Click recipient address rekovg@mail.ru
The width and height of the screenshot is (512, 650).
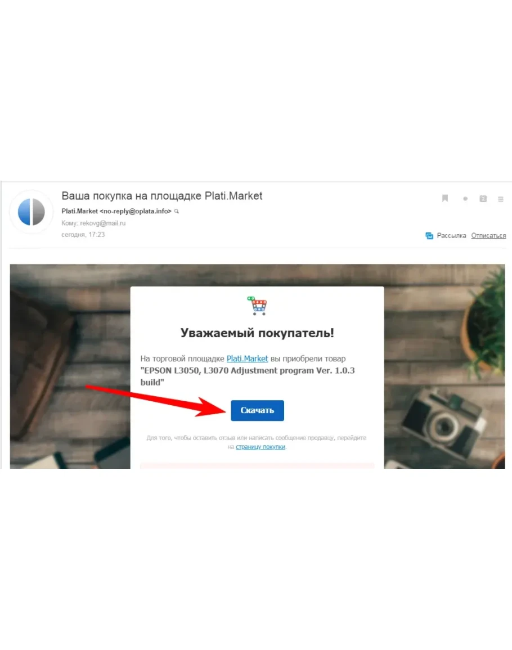[102, 223]
